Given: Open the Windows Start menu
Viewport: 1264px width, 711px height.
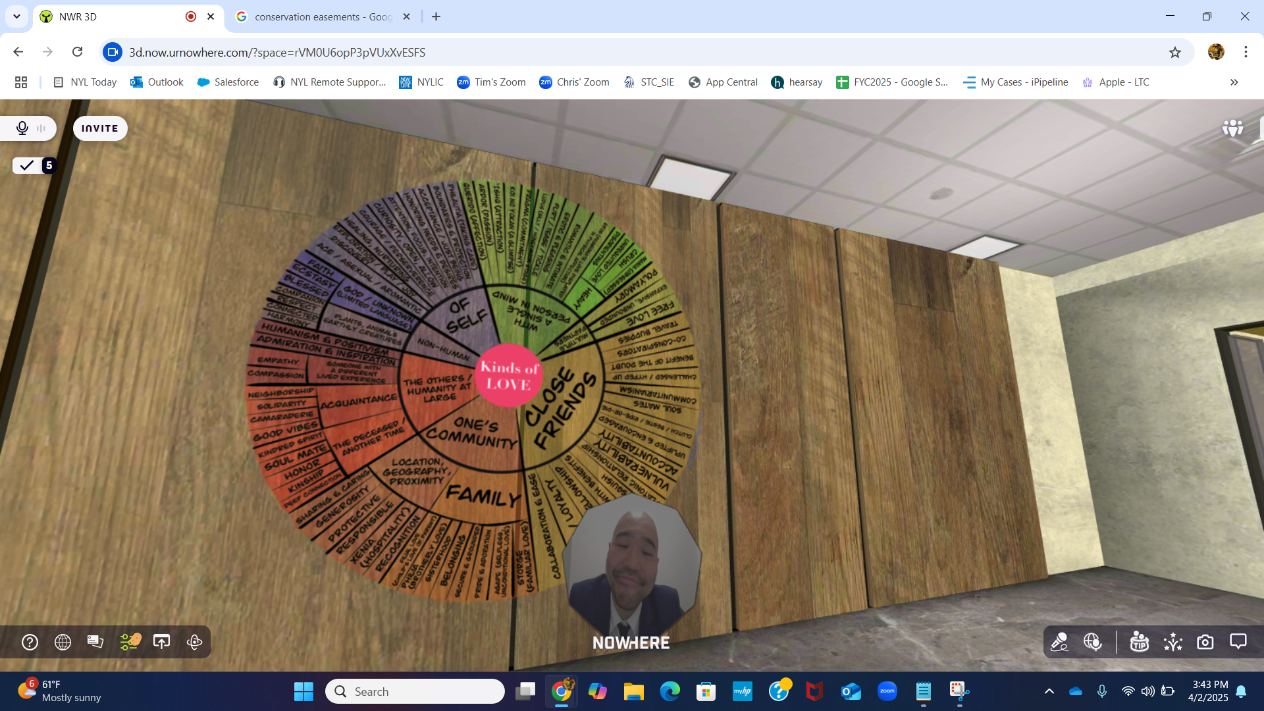Looking at the screenshot, I should [303, 691].
